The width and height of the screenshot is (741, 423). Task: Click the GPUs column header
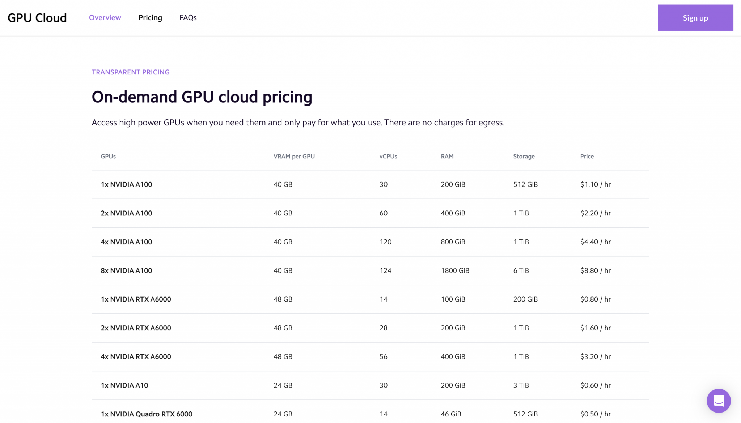tap(108, 156)
